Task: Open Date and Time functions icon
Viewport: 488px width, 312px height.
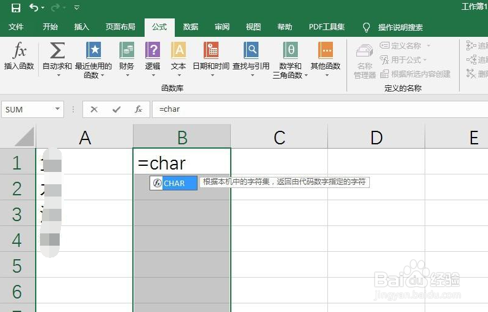Action: click(x=211, y=52)
